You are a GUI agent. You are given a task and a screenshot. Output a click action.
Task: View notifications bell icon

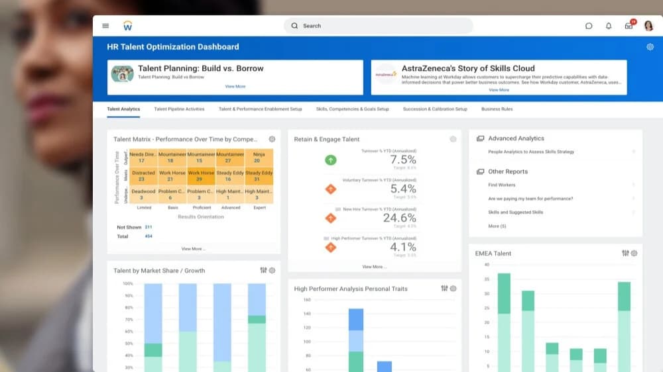coord(609,26)
